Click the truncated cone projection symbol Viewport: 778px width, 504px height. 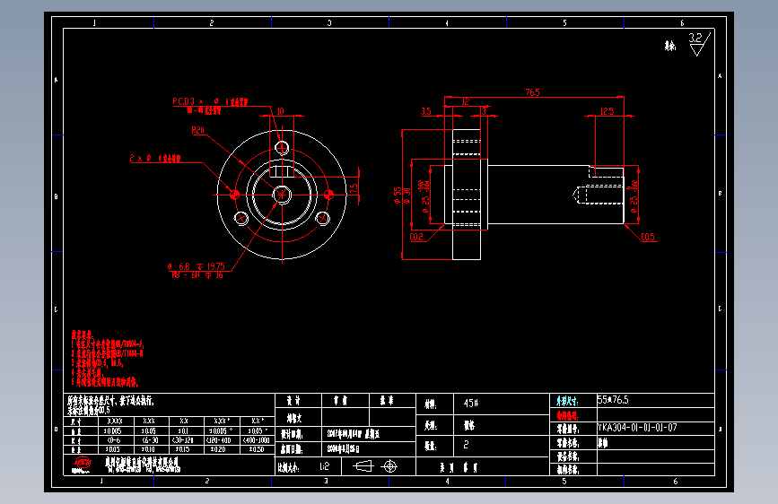pyautogui.click(x=363, y=466)
